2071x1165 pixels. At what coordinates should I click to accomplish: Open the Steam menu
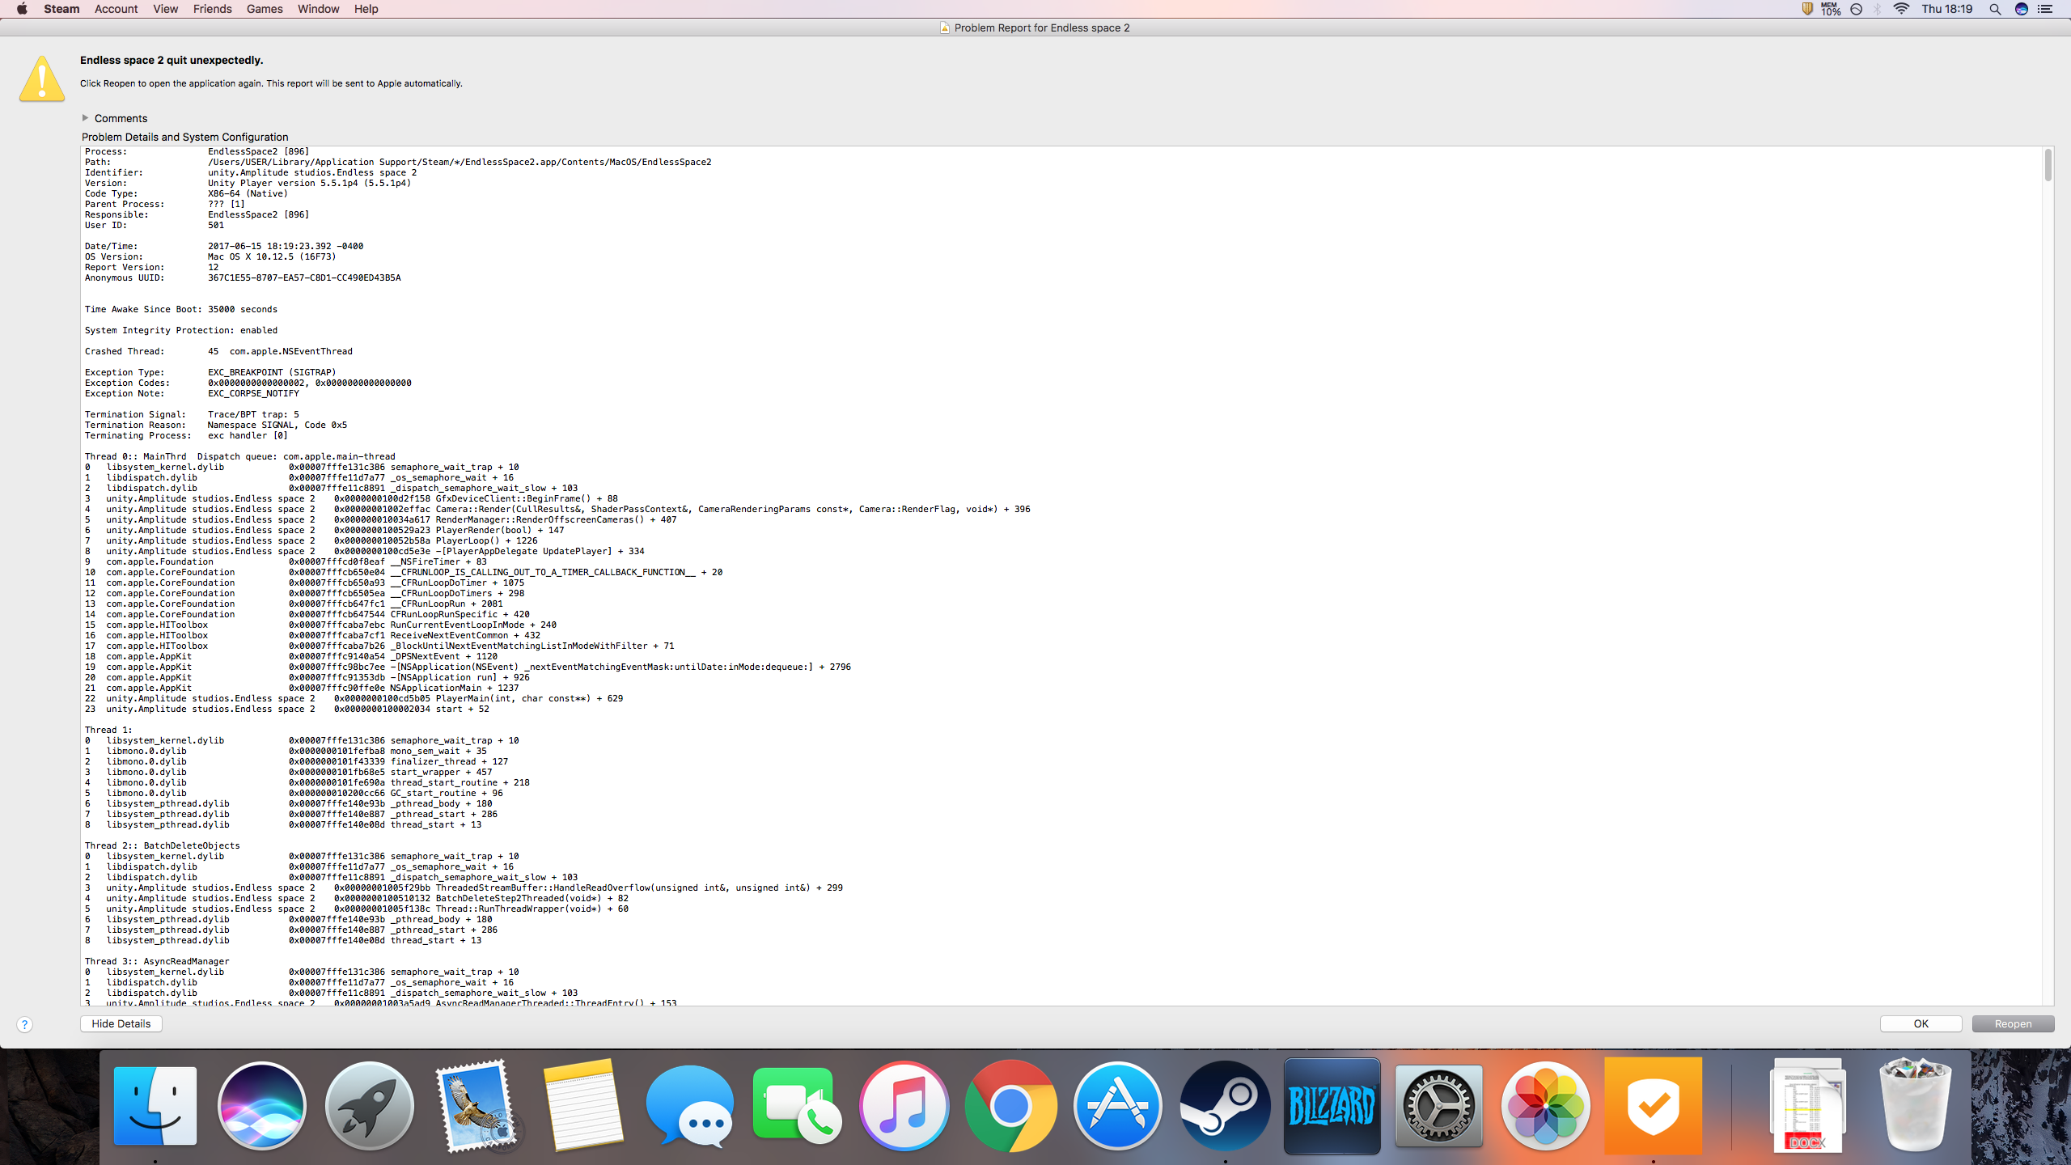[61, 9]
